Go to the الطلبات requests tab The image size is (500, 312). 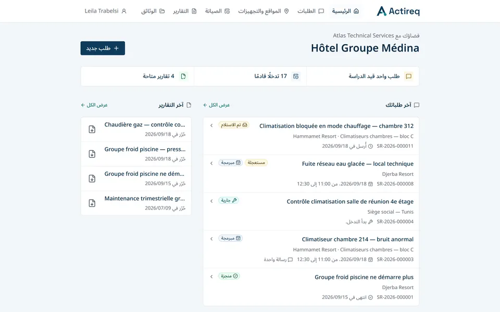point(310,11)
